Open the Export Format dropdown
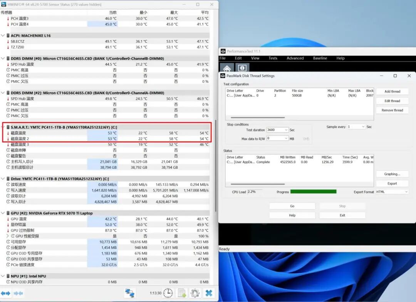Screen dimensions: 416x302 (406, 192)
